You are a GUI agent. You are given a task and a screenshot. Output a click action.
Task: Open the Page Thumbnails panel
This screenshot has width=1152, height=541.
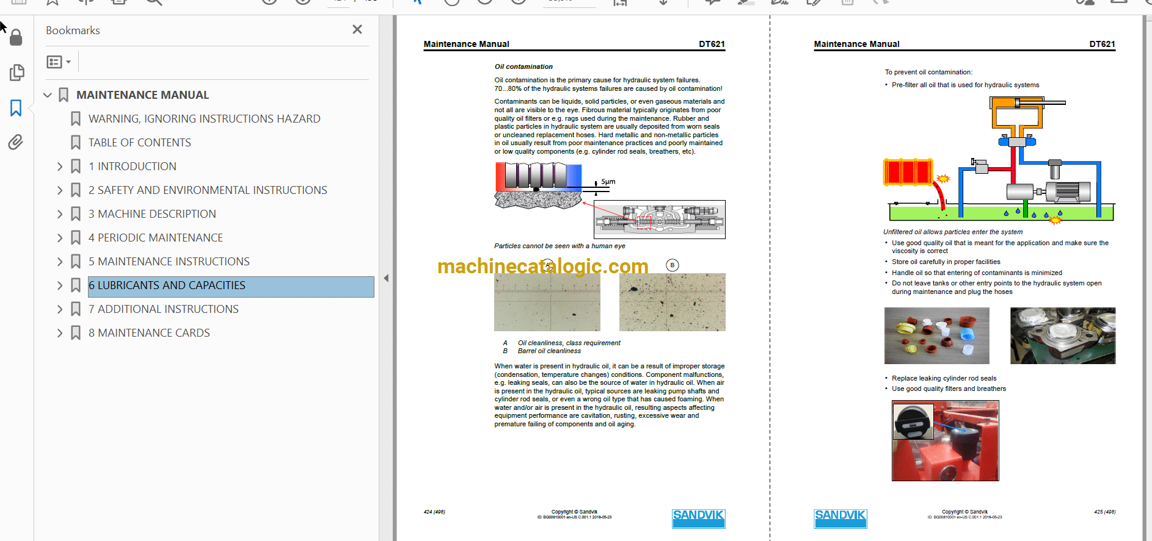coord(16,73)
